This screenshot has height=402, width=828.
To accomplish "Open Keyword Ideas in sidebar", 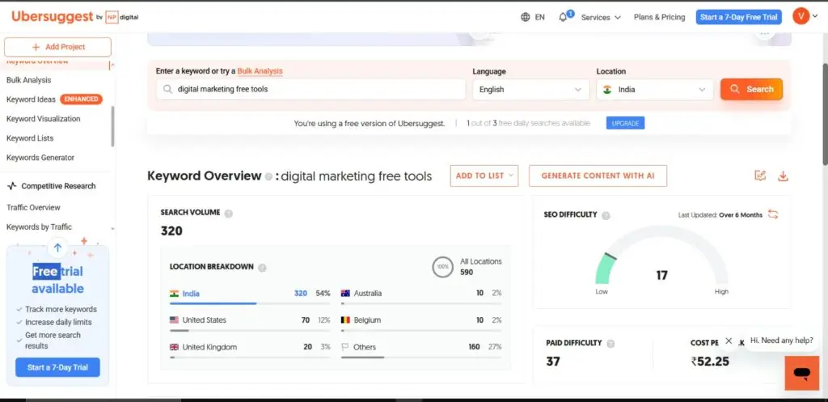I will pos(31,99).
